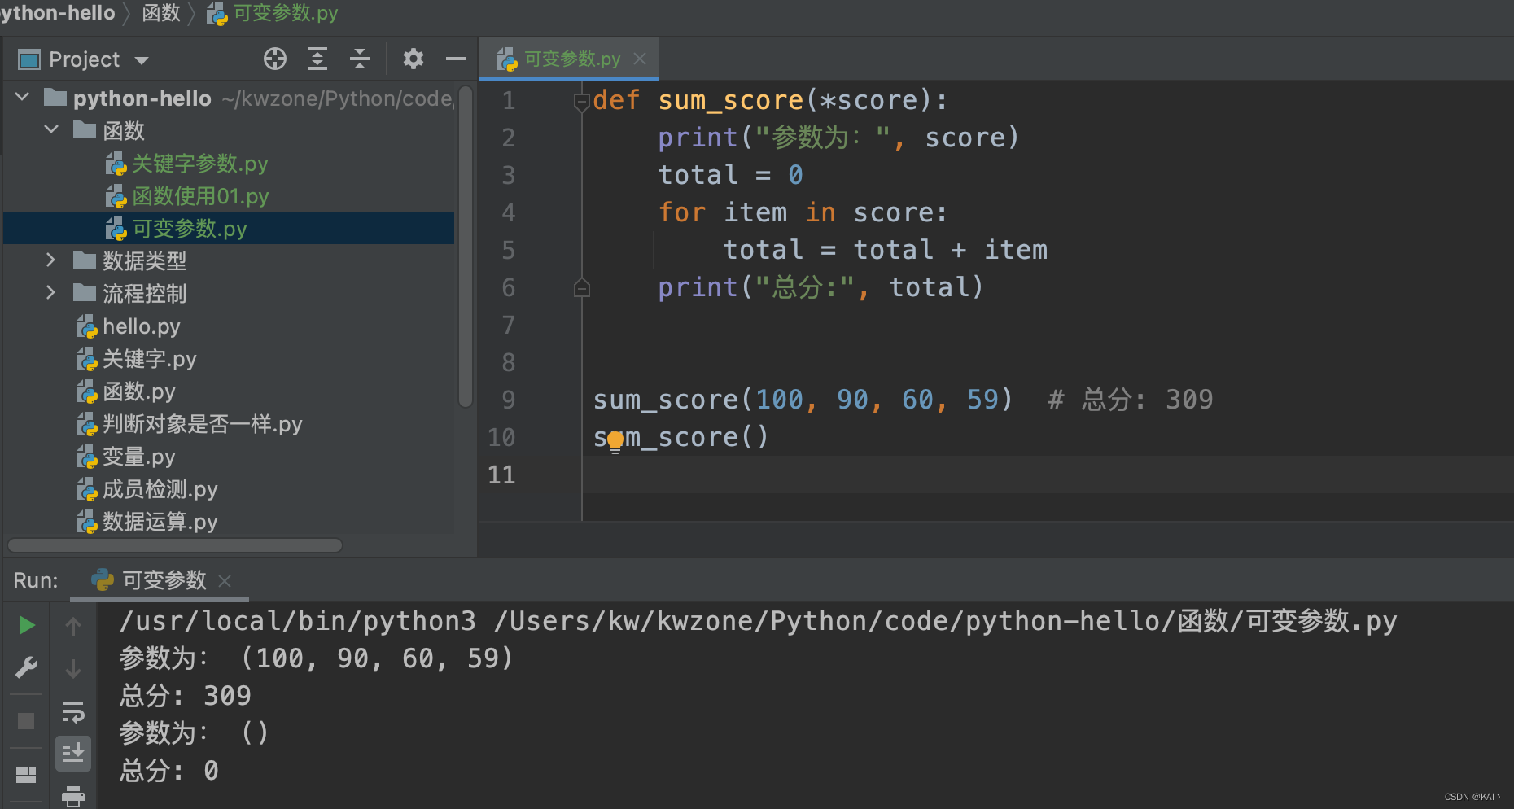Click the "total = total + item" line
Screen dimensions: 1514x809
(x=886, y=250)
